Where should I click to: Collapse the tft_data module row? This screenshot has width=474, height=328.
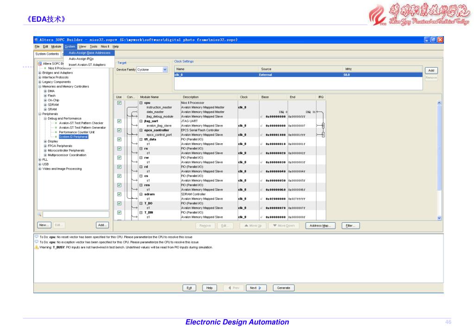coord(141,139)
